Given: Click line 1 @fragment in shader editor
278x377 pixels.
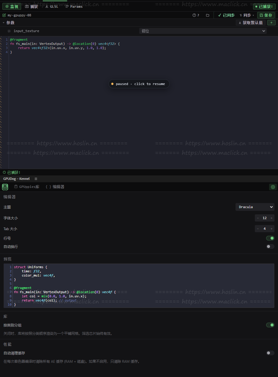Looking at the screenshot, I should click(x=19, y=40).
